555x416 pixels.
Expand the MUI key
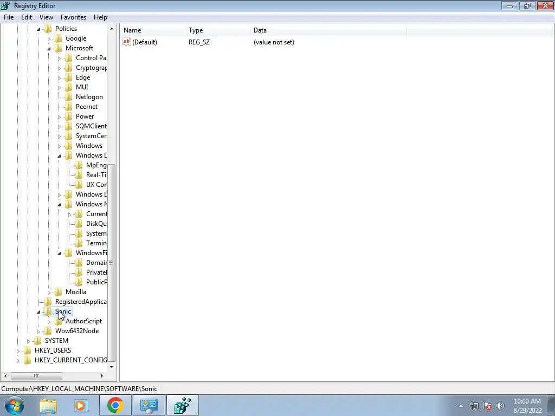tap(59, 87)
